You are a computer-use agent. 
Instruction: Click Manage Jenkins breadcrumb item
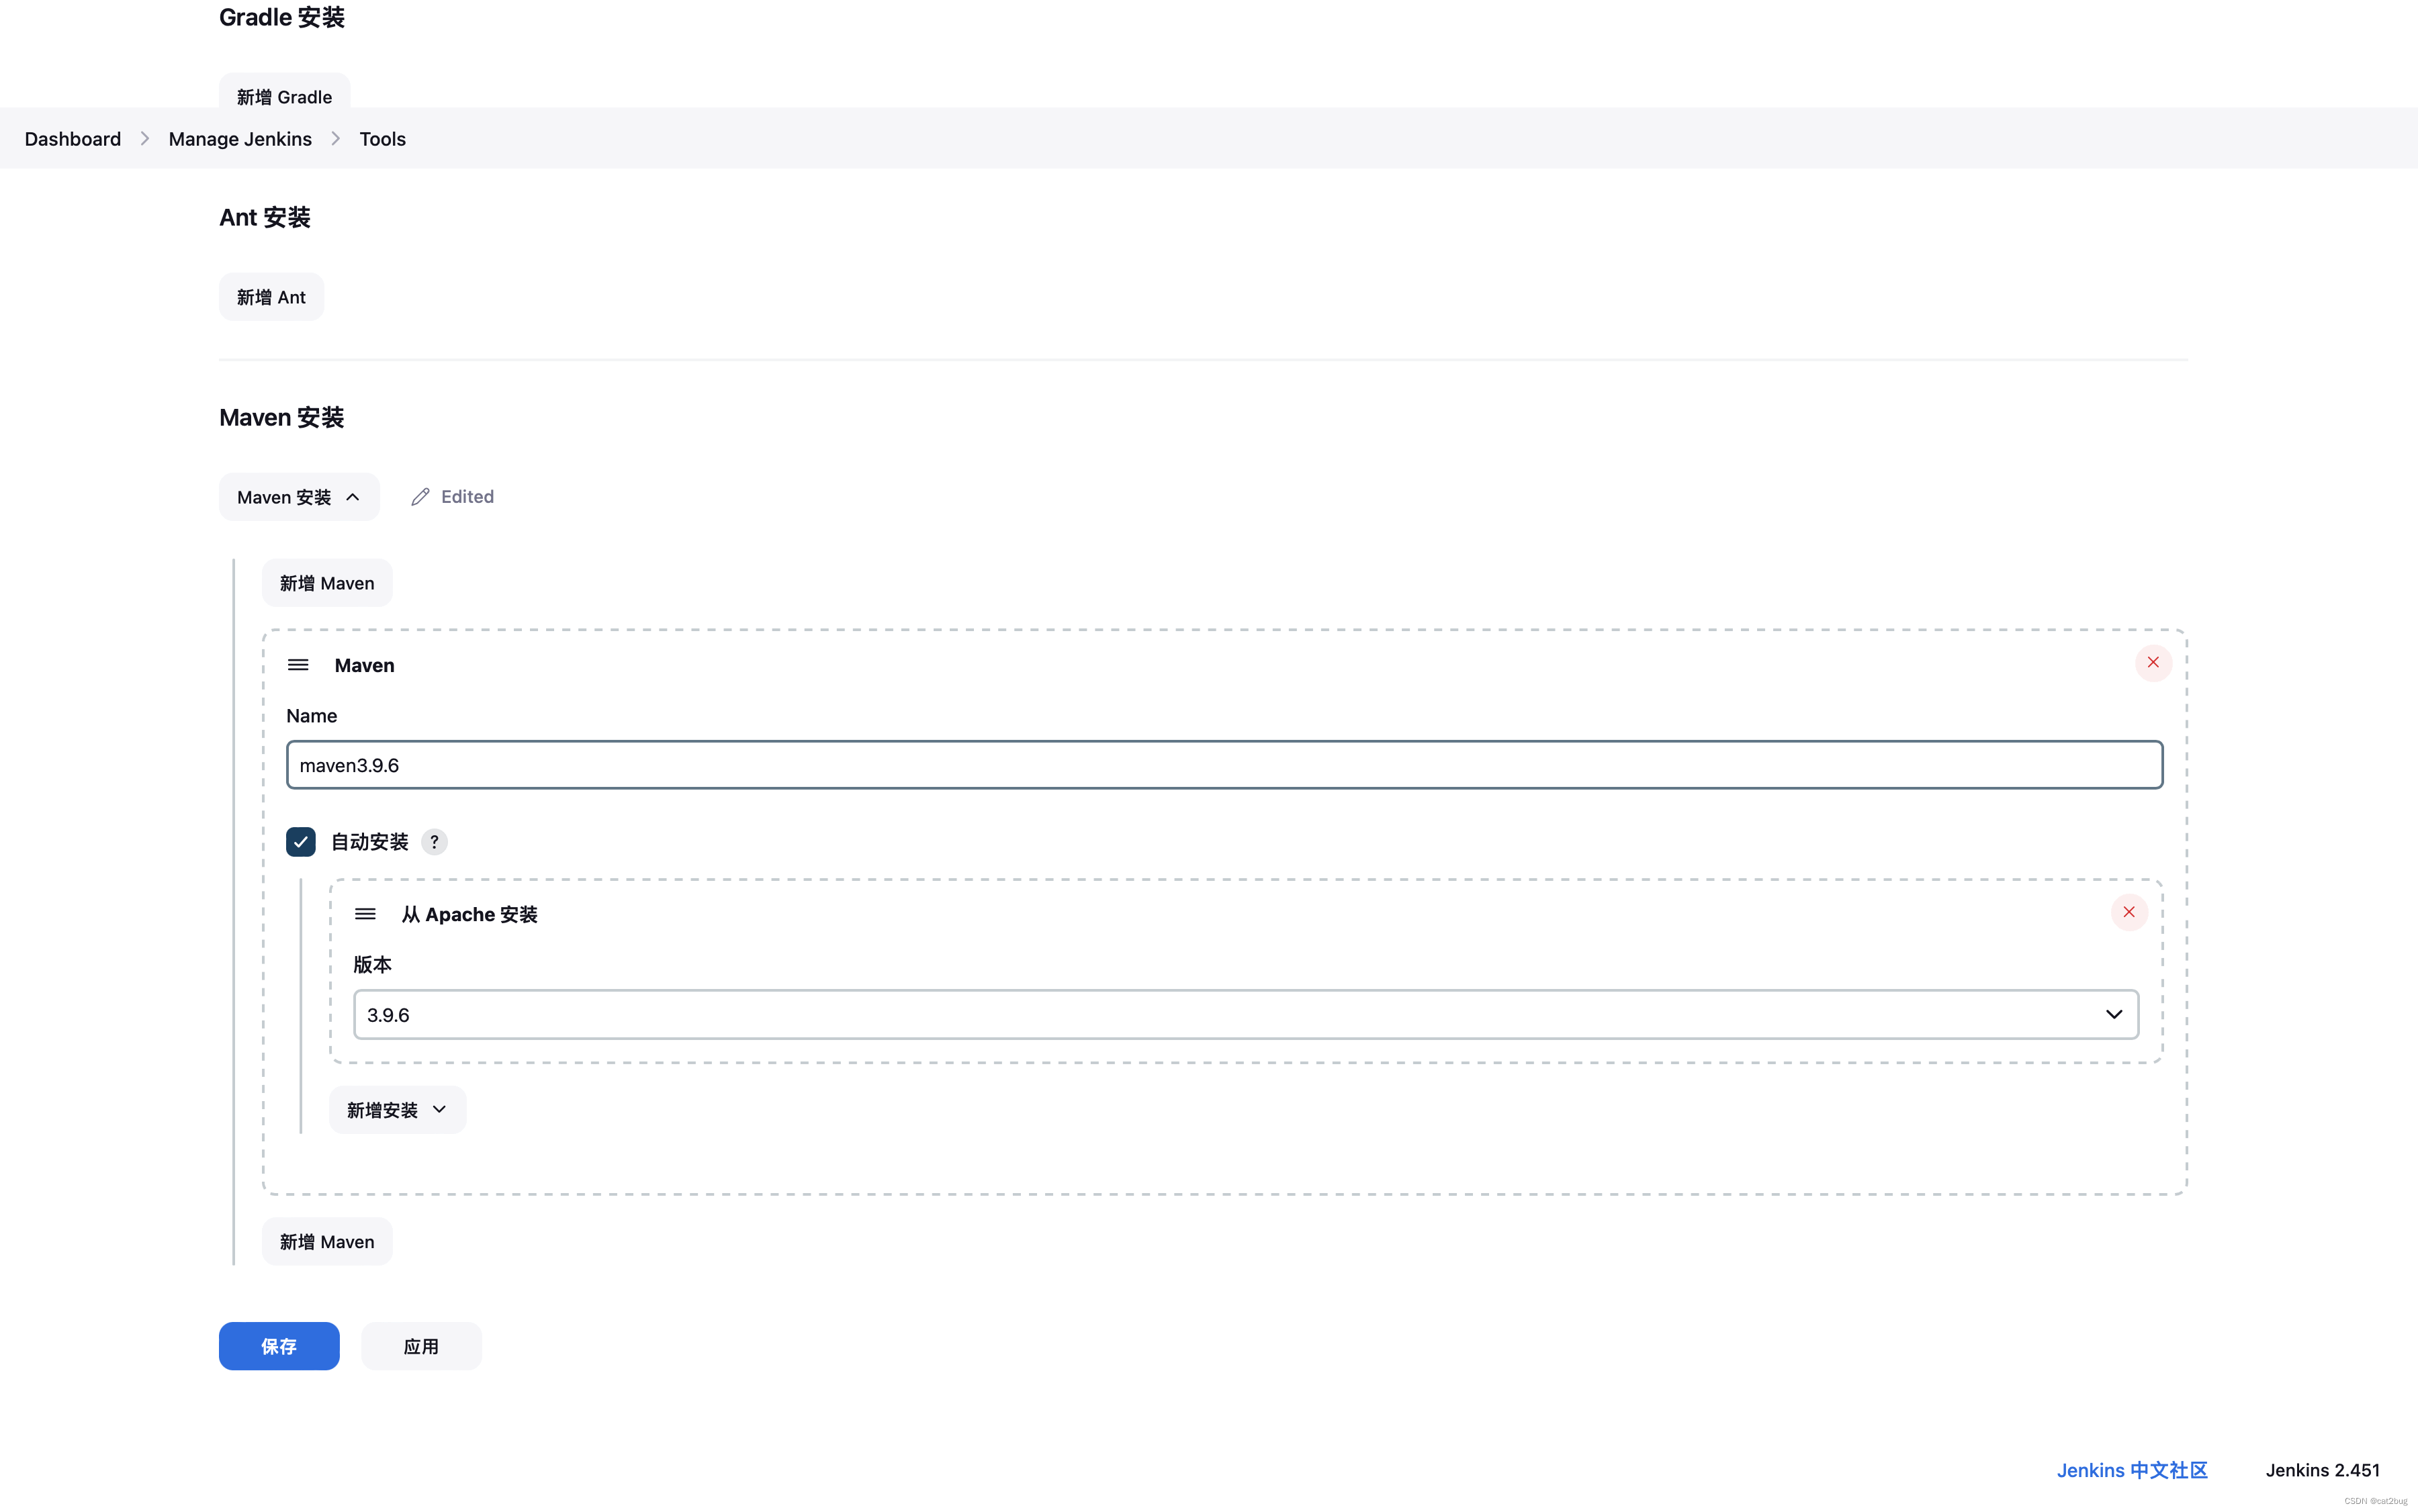240,138
